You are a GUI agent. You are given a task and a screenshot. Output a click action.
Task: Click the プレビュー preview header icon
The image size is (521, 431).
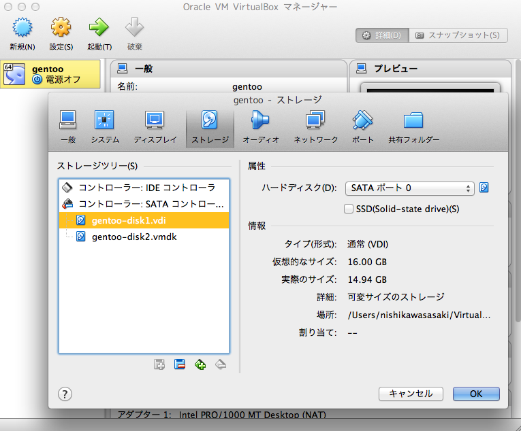tap(361, 69)
